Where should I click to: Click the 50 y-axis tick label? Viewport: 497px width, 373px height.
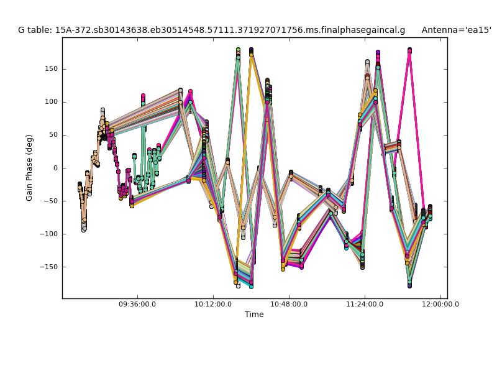point(53,135)
